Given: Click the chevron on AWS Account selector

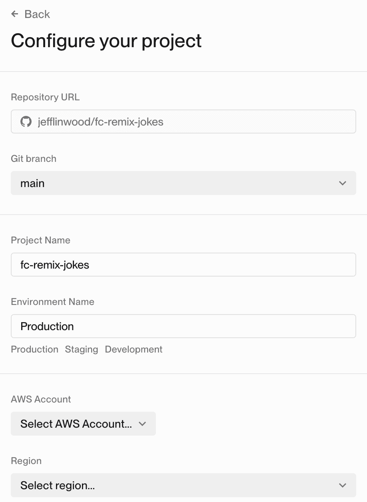Looking at the screenshot, I should [142, 424].
